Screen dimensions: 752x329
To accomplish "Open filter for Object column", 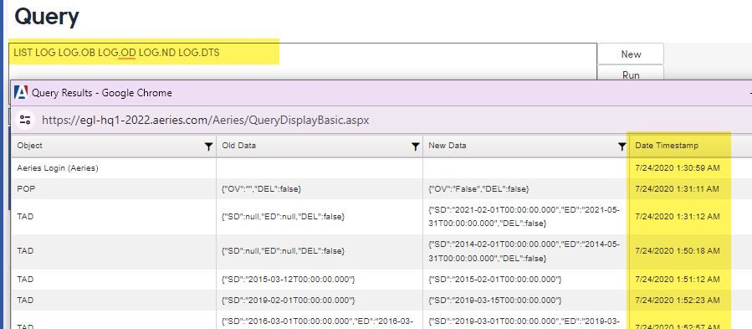I will [x=208, y=147].
